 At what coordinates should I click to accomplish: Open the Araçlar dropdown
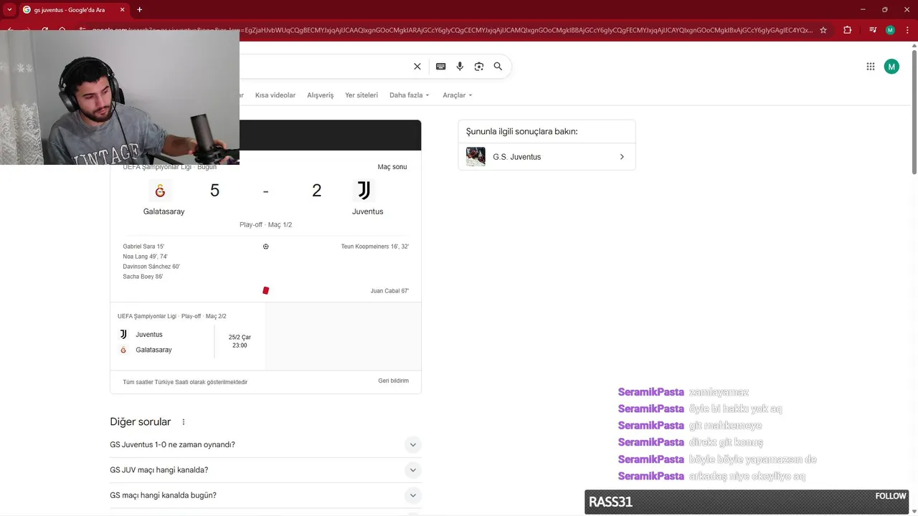(x=458, y=95)
